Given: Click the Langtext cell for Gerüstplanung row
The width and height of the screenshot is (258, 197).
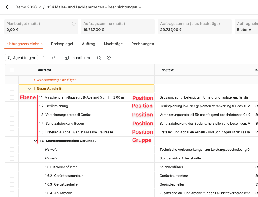Looking at the screenshot, I should pos(202,106).
